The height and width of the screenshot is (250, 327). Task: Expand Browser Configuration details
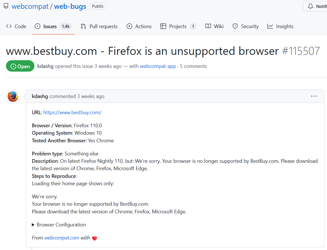click(x=59, y=225)
